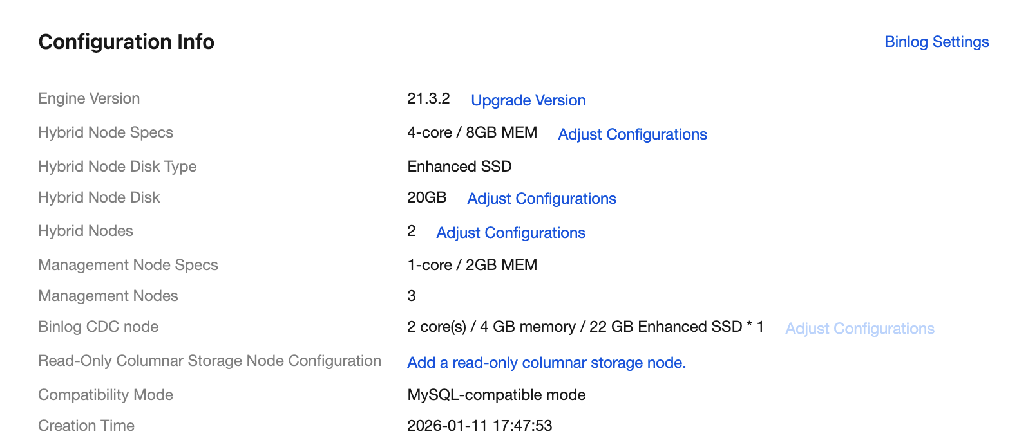Select the engine version value 21.3.2
1028x445 pixels.
[428, 98]
